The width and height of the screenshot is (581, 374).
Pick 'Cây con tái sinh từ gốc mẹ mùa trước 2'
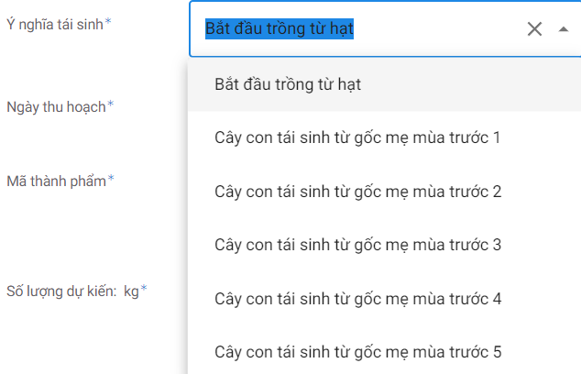[x=357, y=192]
